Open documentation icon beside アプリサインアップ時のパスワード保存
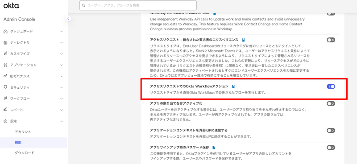Image resolution: width=357 pixels, height=164 pixels. (214, 148)
